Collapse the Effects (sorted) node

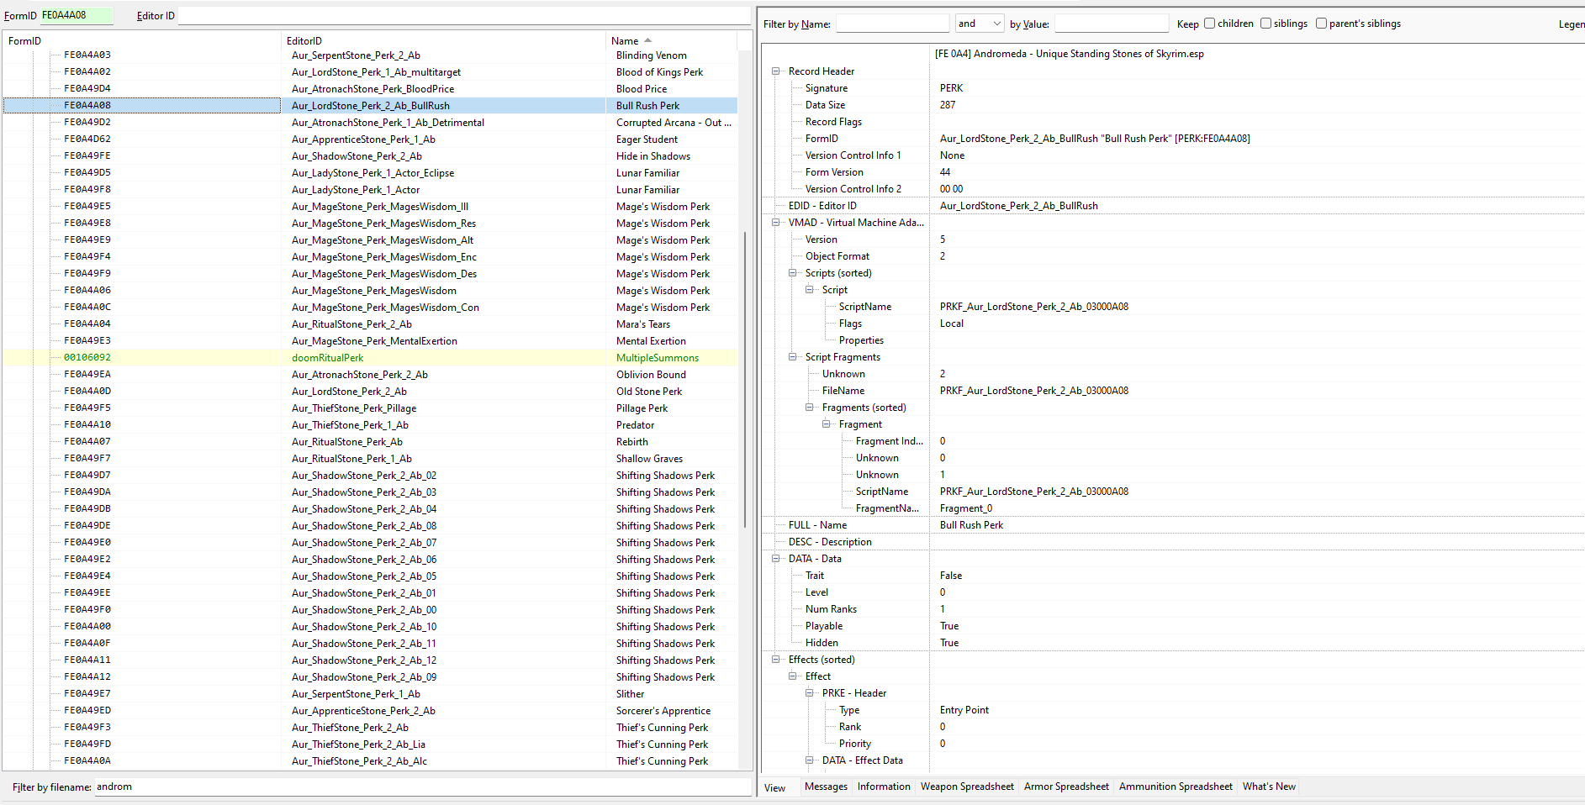coord(776,660)
